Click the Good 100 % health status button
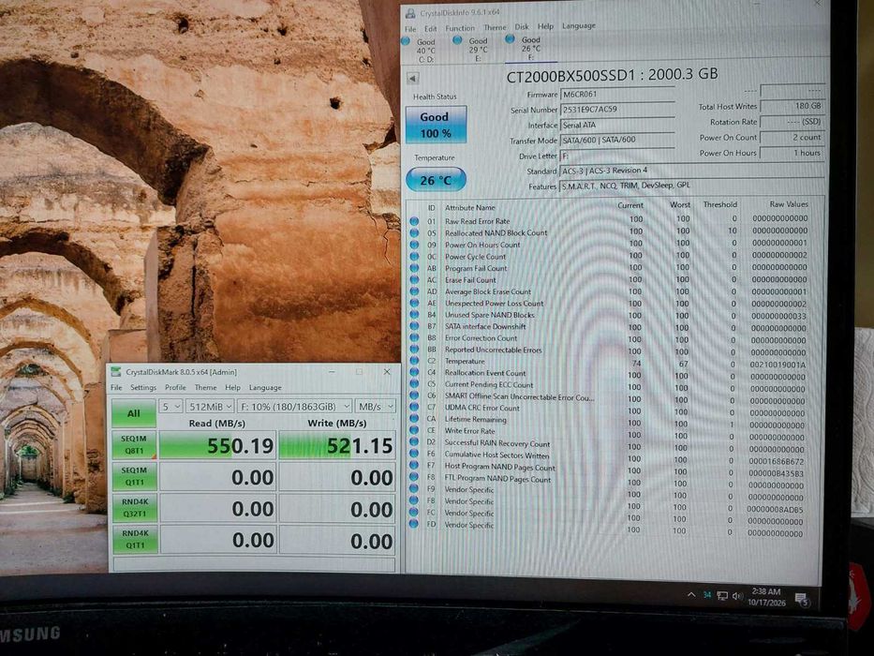The width and height of the screenshot is (874, 656). (436, 125)
